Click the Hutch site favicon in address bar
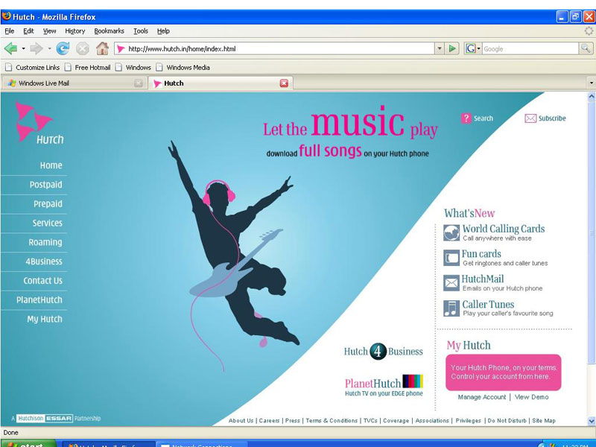Viewport: 596px width, 447px height. (121, 48)
